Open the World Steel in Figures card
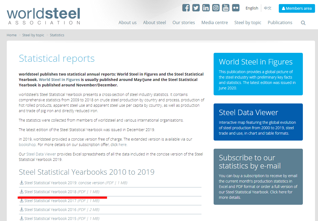The width and height of the screenshot is (318, 221). click(258, 74)
